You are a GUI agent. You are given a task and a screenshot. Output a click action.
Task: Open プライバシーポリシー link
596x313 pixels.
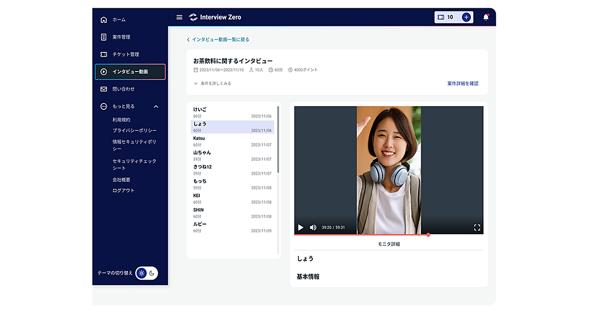click(x=134, y=131)
